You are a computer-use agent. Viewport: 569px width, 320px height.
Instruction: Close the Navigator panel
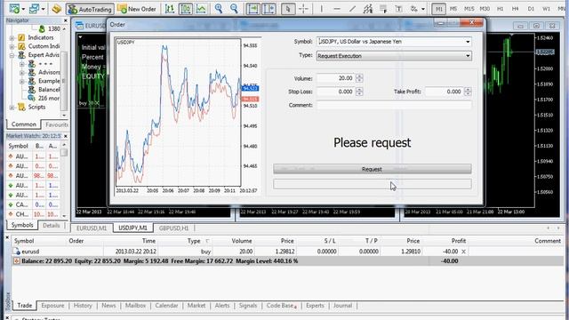66,20
